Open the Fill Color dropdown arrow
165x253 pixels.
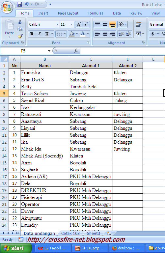pyautogui.click(x=77, y=34)
